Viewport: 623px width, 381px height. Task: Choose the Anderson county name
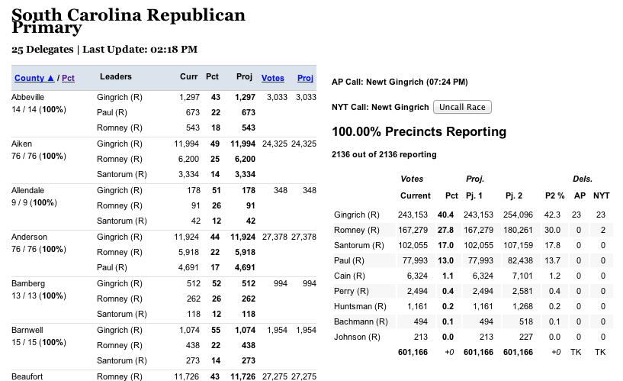(28, 237)
